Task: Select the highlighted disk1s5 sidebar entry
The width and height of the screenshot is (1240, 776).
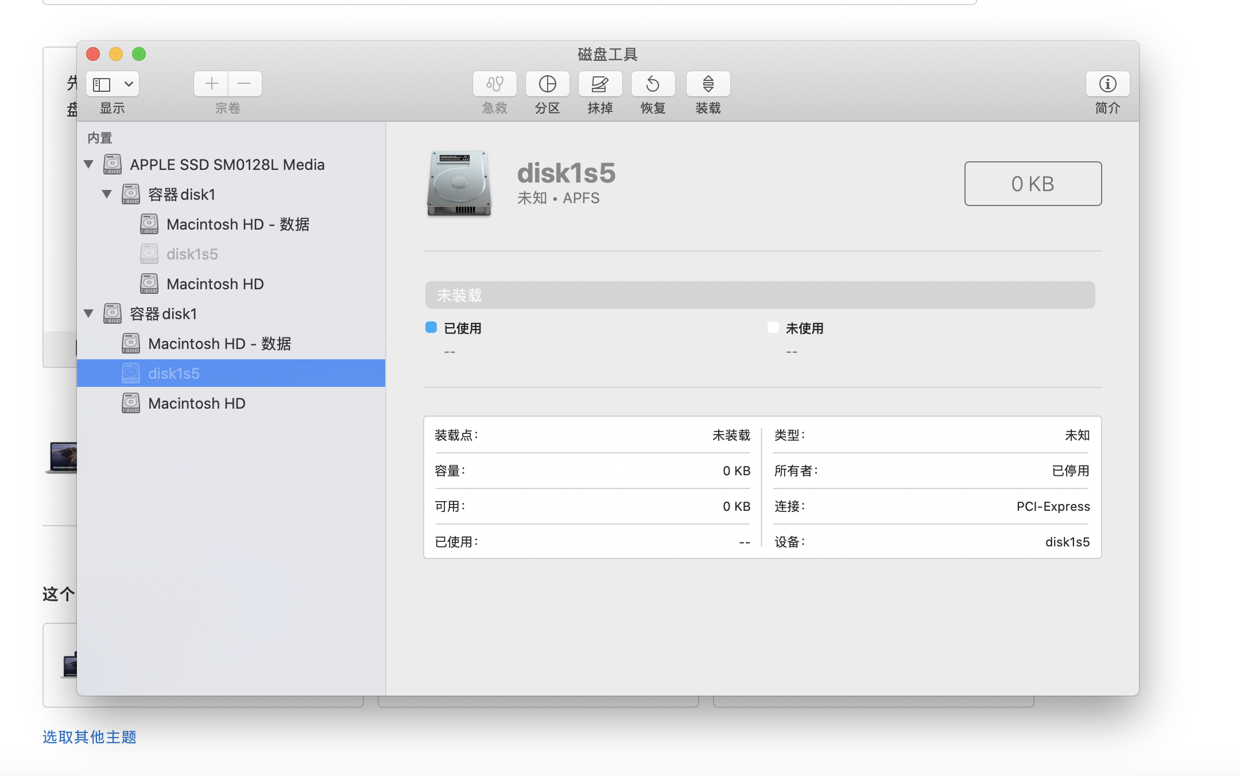Action: click(173, 374)
